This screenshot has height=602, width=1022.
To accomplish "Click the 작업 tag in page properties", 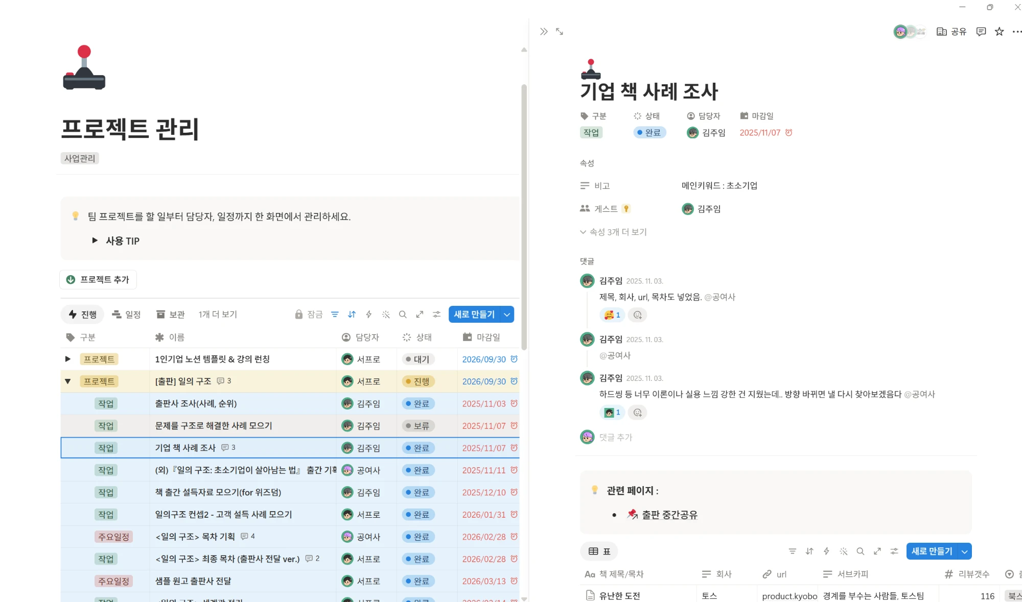I will click(x=591, y=133).
